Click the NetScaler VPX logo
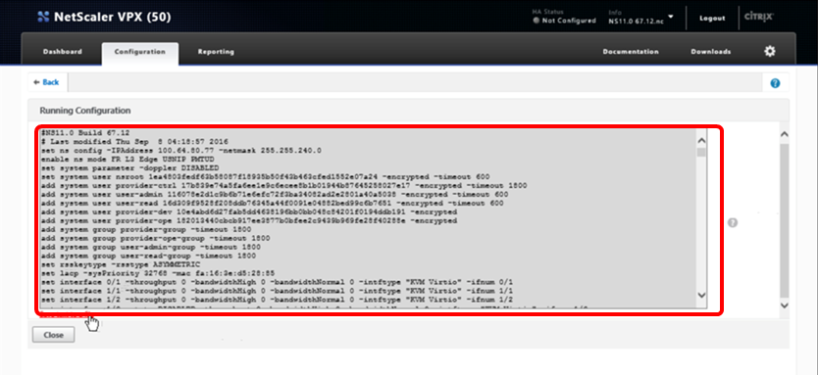 click(x=104, y=18)
